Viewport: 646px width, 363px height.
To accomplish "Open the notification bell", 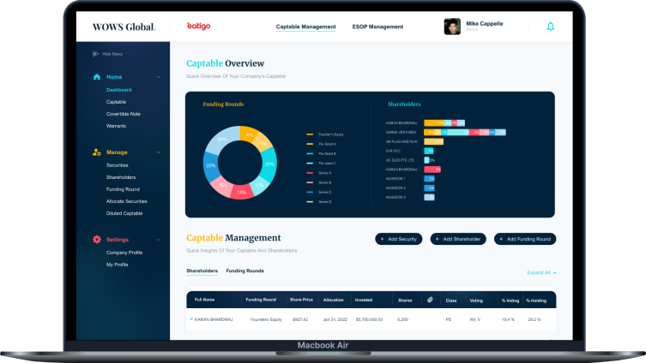I will (551, 27).
